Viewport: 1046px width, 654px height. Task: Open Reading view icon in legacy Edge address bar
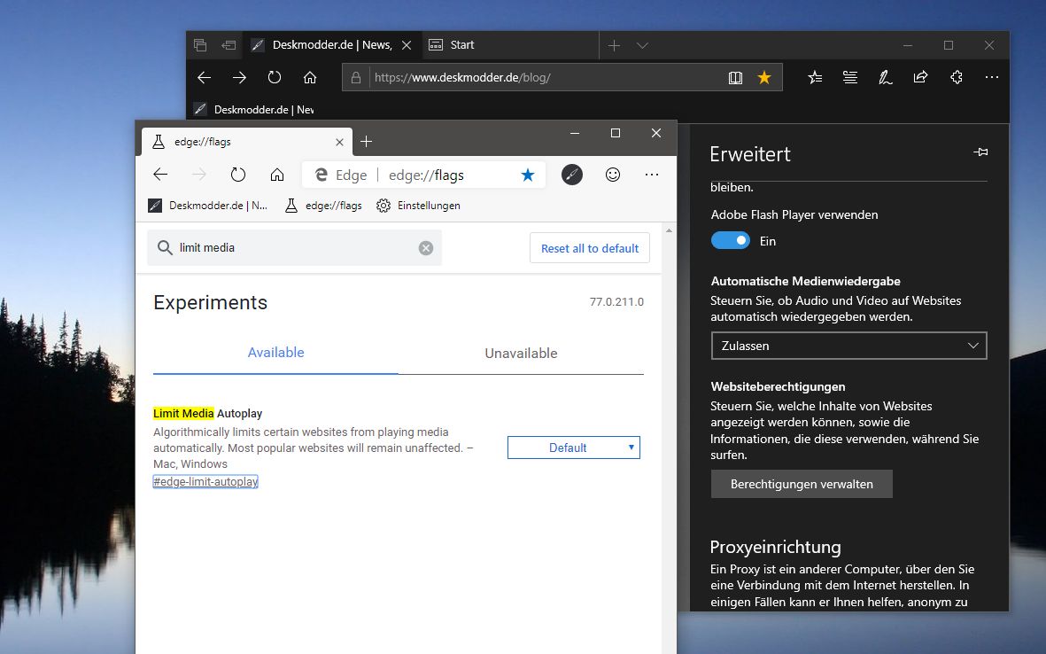[735, 77]
